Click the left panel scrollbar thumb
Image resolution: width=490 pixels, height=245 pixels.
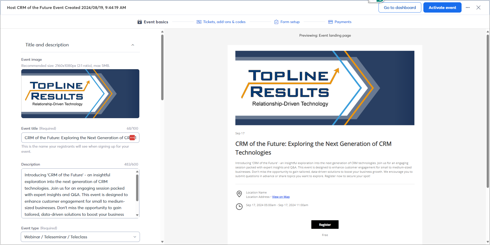(162, 67)
